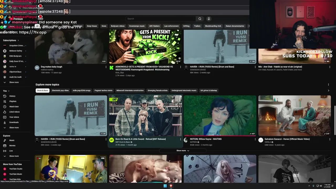
Task: Open more options for Salvatore Ganacci Horse video
Action: pyautogui.click(x=330, y=139)
